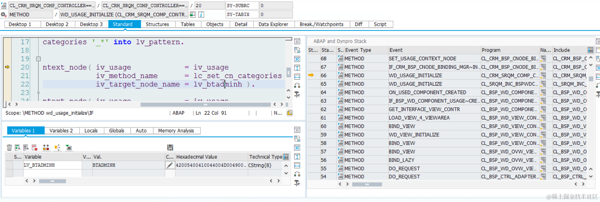
Task: Switch to the Auto tab
Action: point(141,130)
